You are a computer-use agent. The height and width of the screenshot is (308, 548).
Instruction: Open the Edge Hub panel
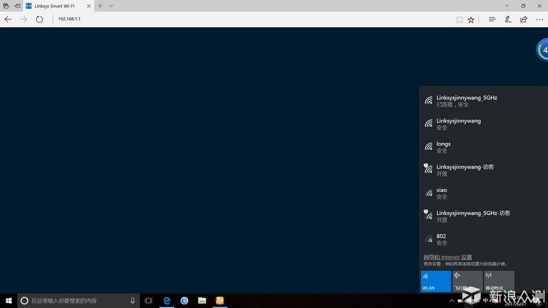point(492,19)
